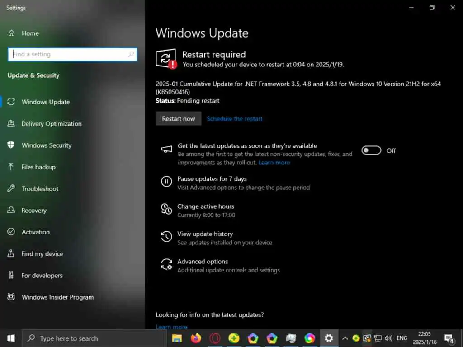Open the notification center icon

(x=449, y=338)
